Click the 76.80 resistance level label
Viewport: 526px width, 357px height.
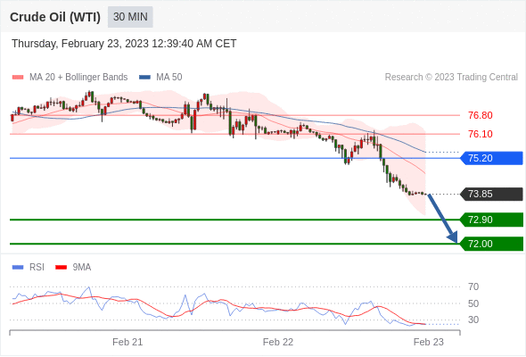click(x=481, y=115)
